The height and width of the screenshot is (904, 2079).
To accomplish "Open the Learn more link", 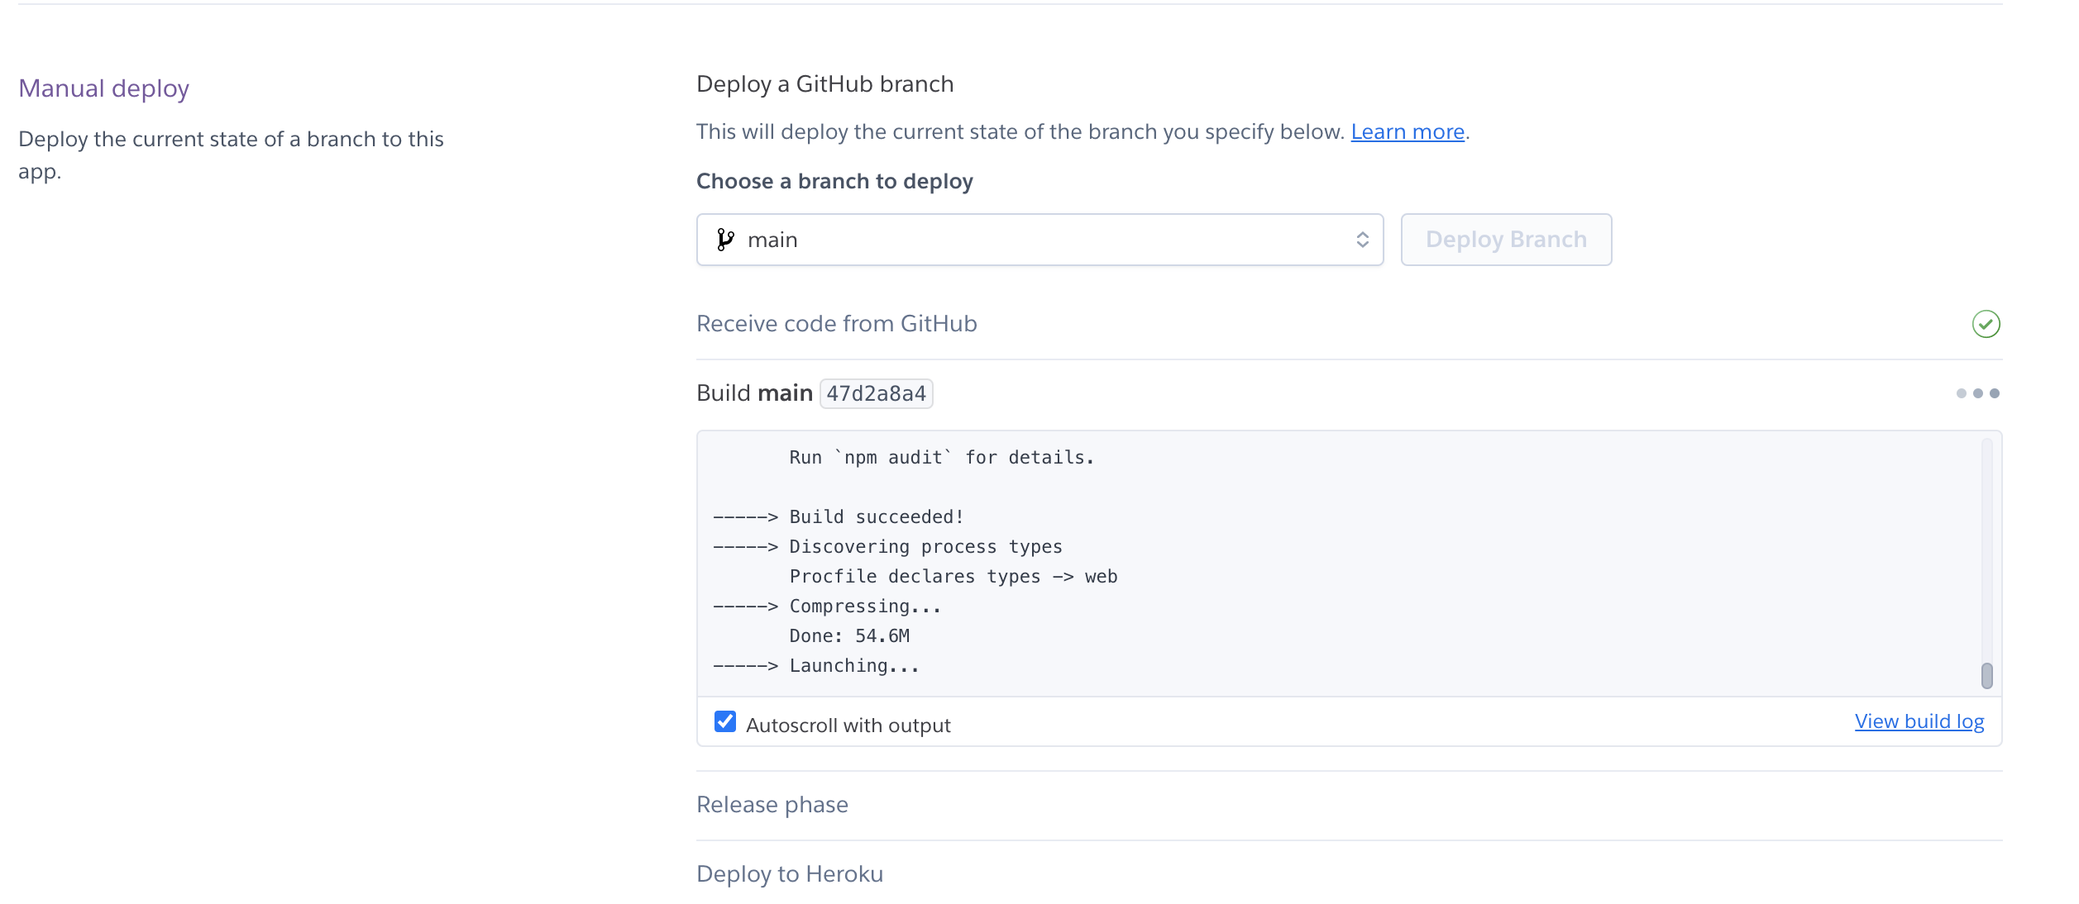I will pos(1408,132).
